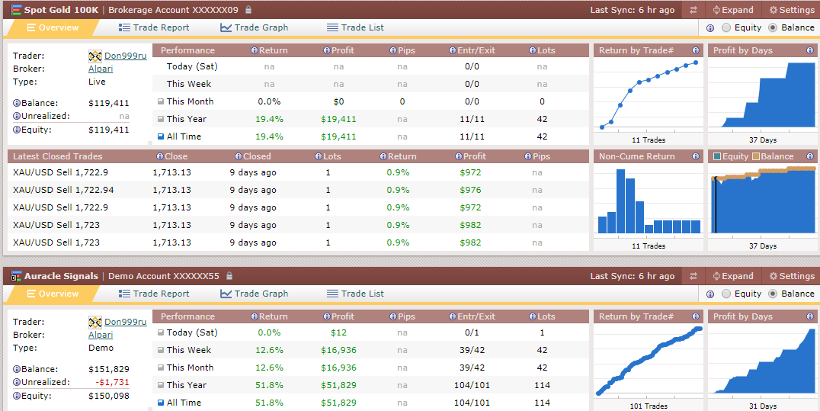Click lock icon beside Demo Account XXXXXX55
Screen dimensions: 820x411
tap(229, 276)
